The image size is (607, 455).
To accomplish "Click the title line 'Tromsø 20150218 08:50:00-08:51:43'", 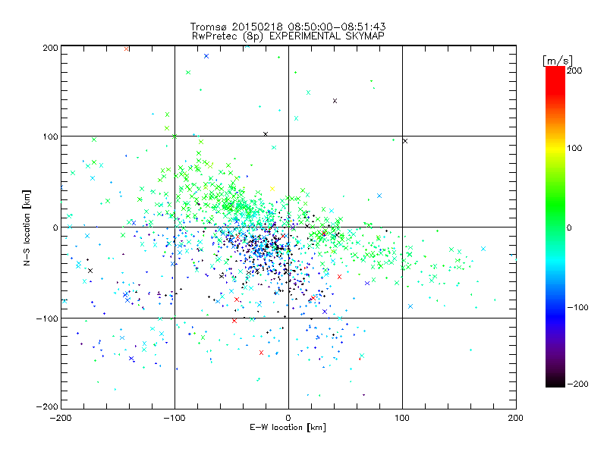I will click(288, 27).
